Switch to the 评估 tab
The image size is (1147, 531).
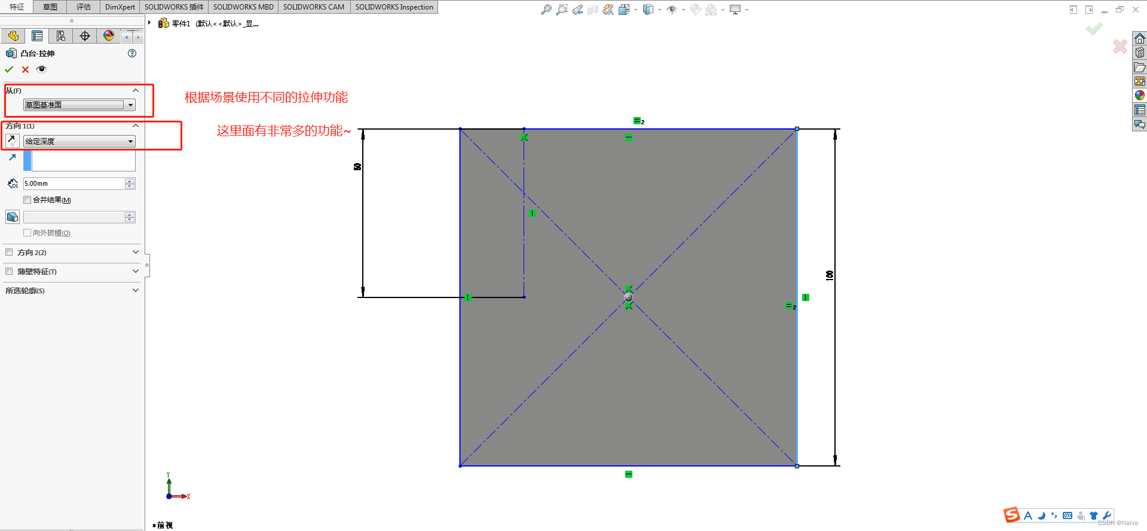84,7
